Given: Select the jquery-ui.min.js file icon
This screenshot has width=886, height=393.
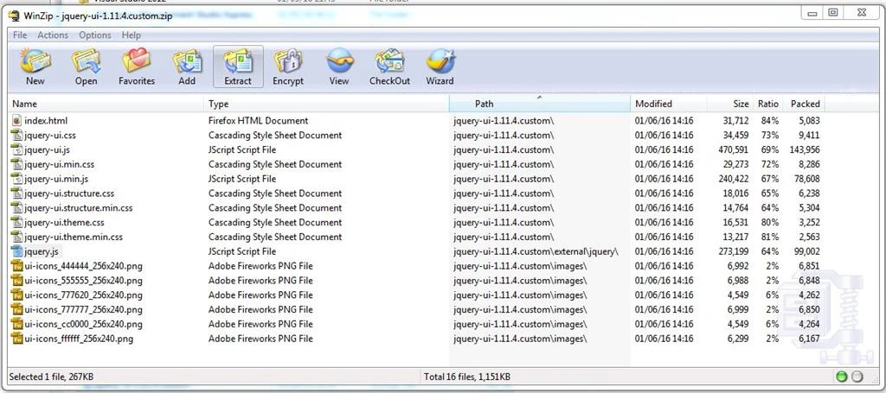Looking at the screenshot, I should [16, 179].
